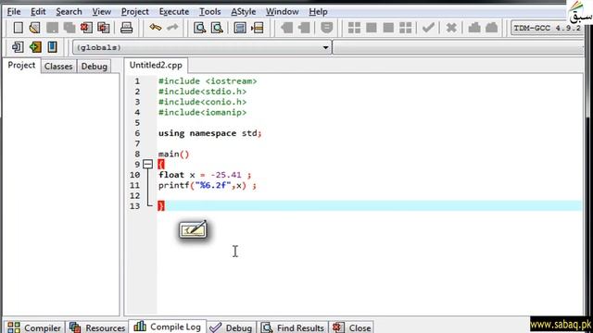Click the profile analysis toolbar icon
The width and height of the screenshot is (593, 333).
[474, 28]
